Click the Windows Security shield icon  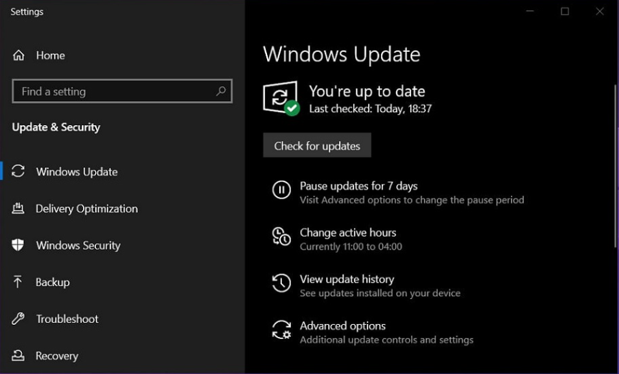tap(18, 245)
